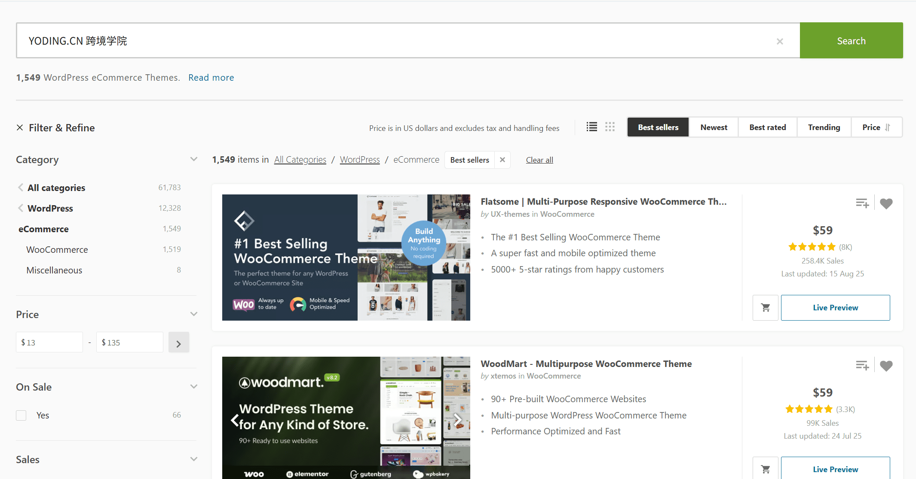Add Flatsome to a collection
The width and height of the screenshot is (916, 479).
862,203
